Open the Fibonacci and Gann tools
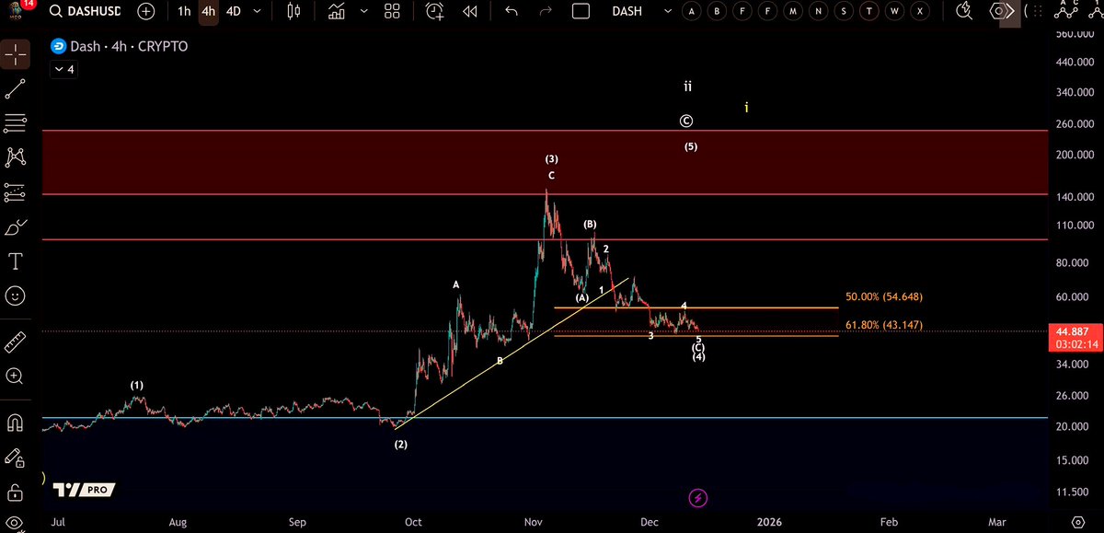Viewport: 1104px width, 533px height. coord(15,122)
